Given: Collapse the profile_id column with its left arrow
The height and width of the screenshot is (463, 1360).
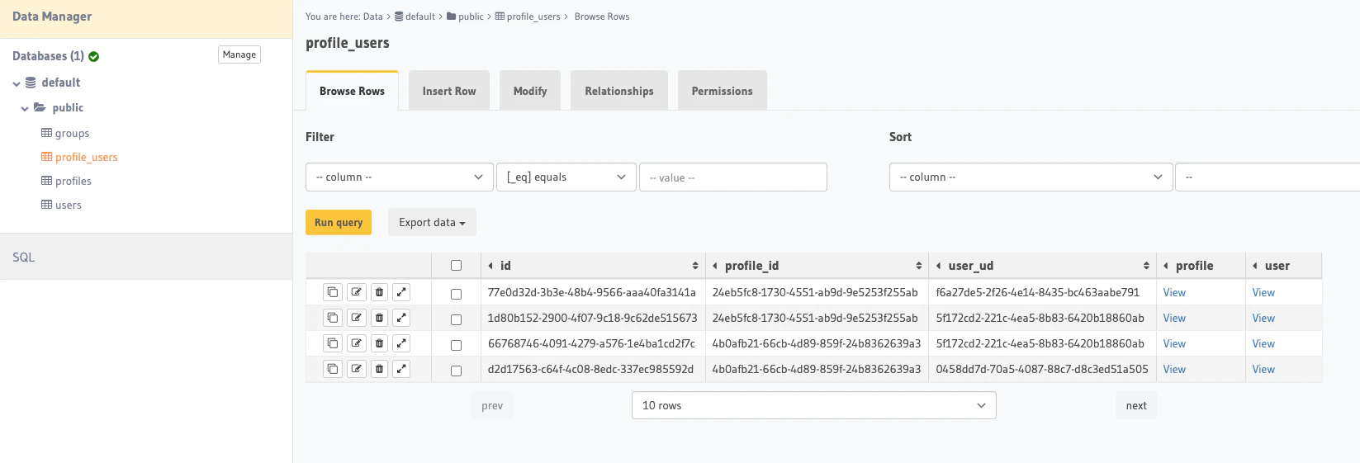Looking at the screenshot, I should point(715,266).
